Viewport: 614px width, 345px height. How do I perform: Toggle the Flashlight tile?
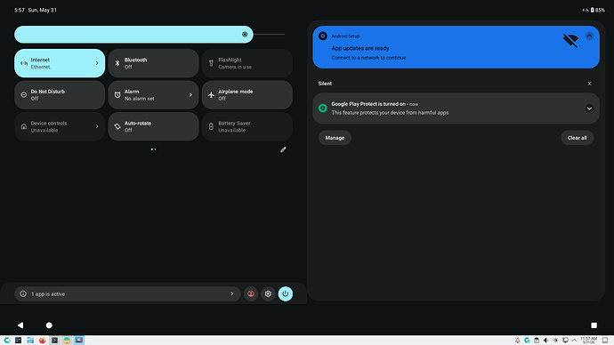[247, 63]
